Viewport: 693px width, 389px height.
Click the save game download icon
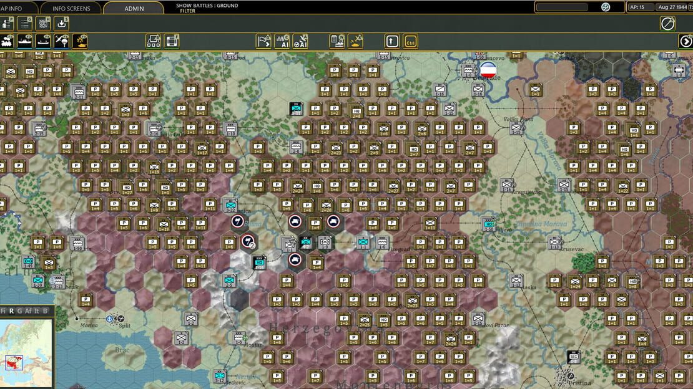[61, 24]
